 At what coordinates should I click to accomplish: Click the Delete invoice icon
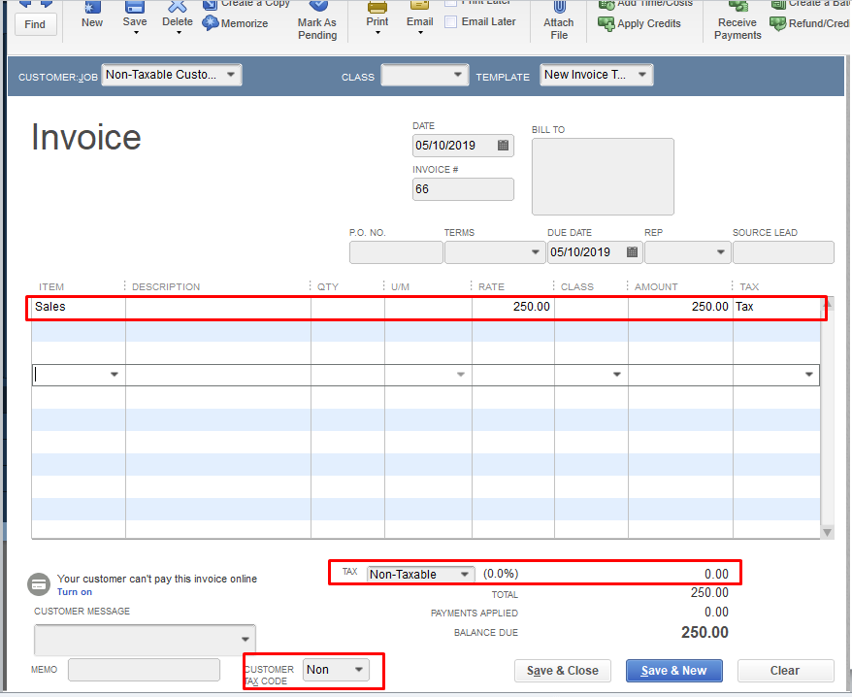[177, 9]
